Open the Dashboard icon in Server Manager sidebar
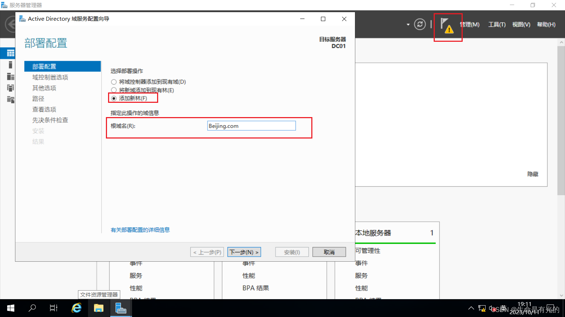Screen dimensions: 565x317 click(x=11, y=53)
